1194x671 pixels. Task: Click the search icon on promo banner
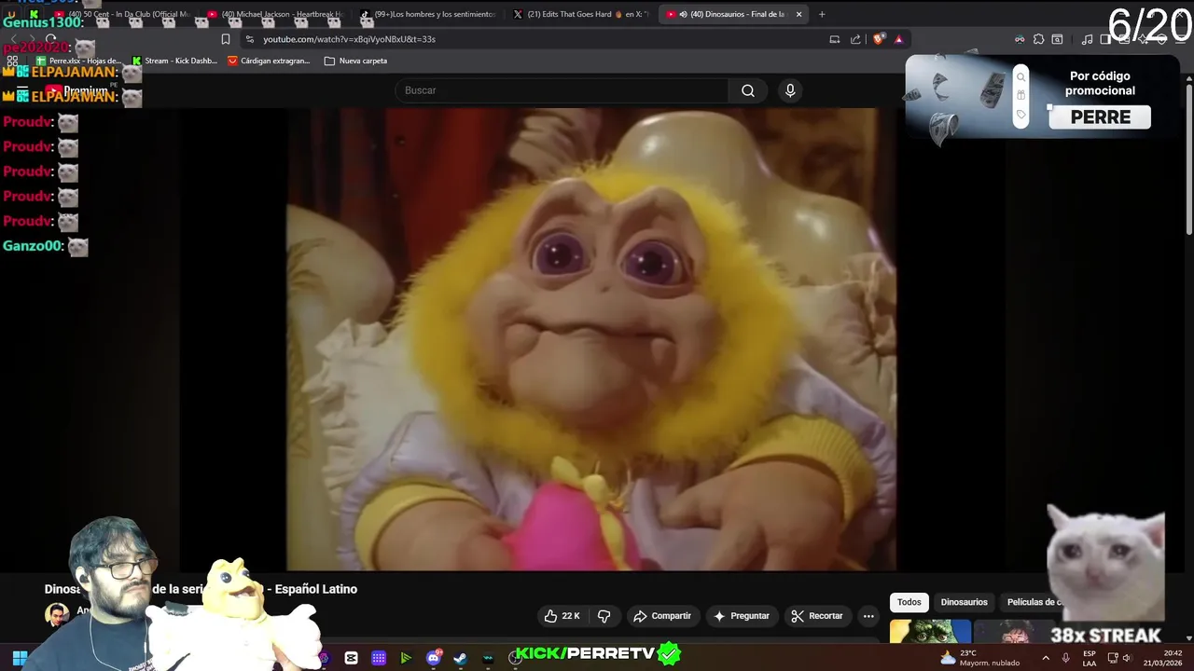tap(1020, 77)
